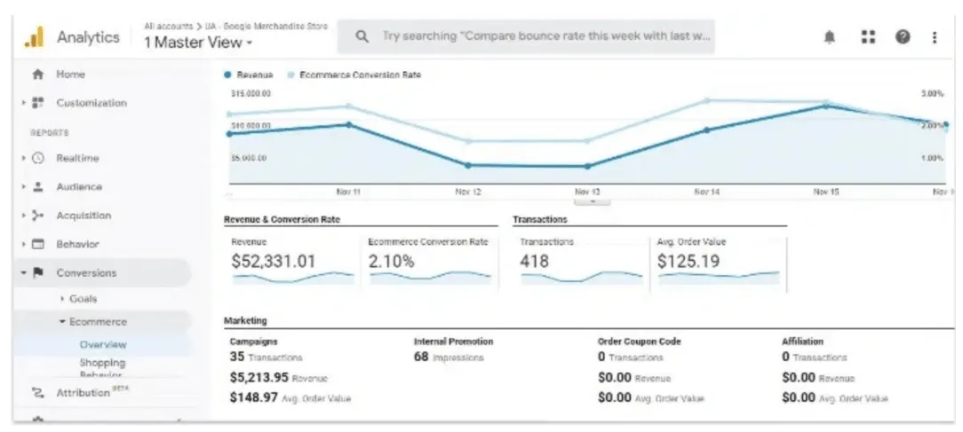
Task: Open the three-dot more options menu
Action: click(x=935, y=37)
